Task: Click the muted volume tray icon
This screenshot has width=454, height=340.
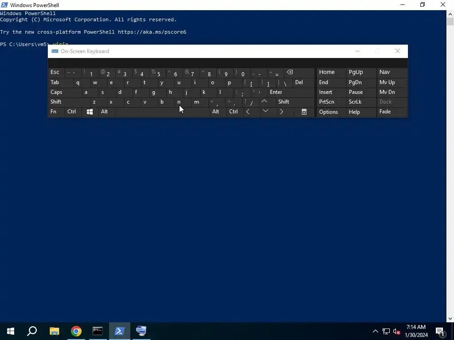Action: click(397, 331)
